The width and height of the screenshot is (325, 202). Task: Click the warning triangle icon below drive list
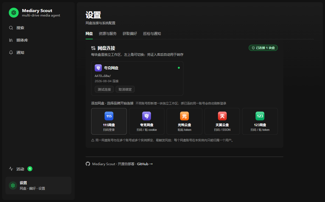93,140
